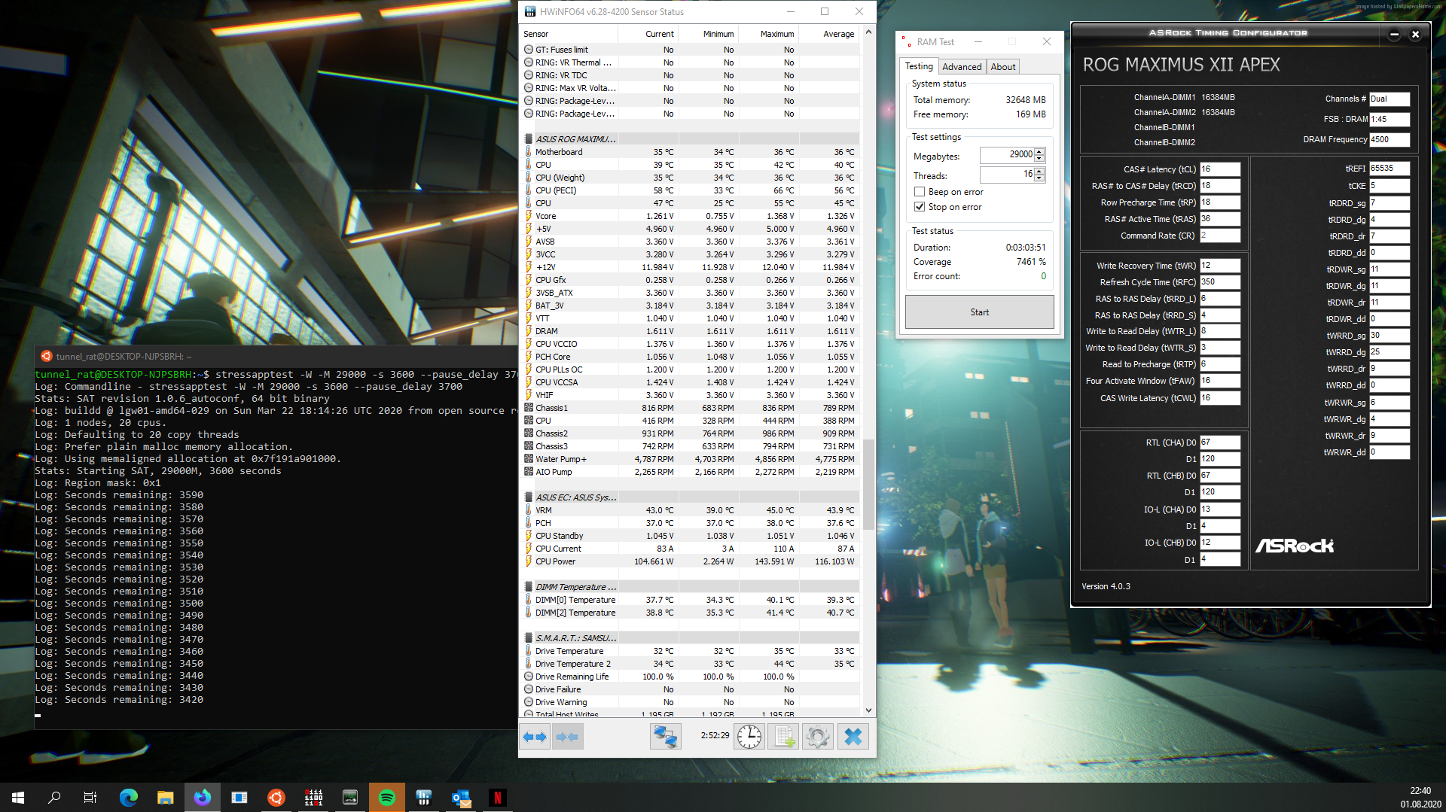Open the network remote monitoring icon in HWiNFO
The height and width of the screenshot is (812, 1446).
665,737
